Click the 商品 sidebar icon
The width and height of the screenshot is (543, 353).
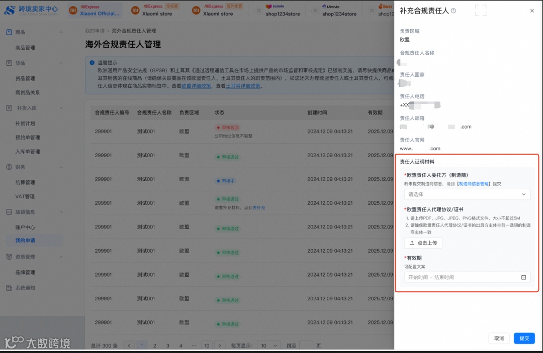pyautogui.click(x=9, y=32)
